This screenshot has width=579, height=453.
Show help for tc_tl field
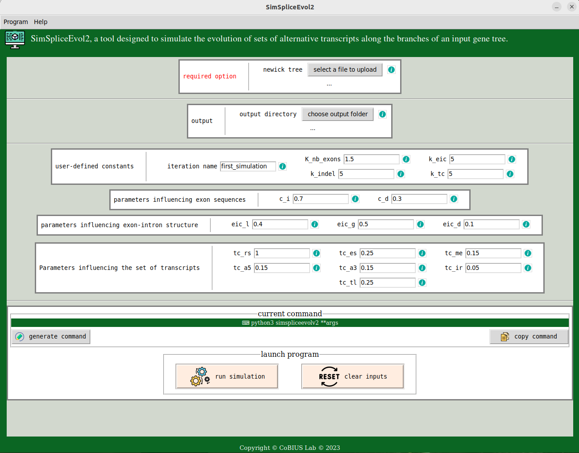[x=422, y=283]
